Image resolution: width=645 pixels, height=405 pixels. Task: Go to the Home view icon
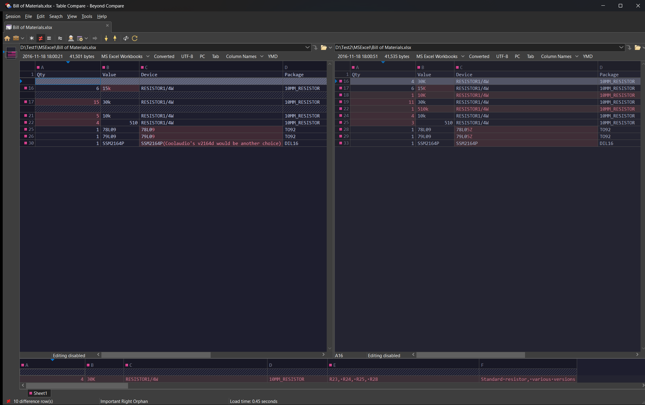7,38
